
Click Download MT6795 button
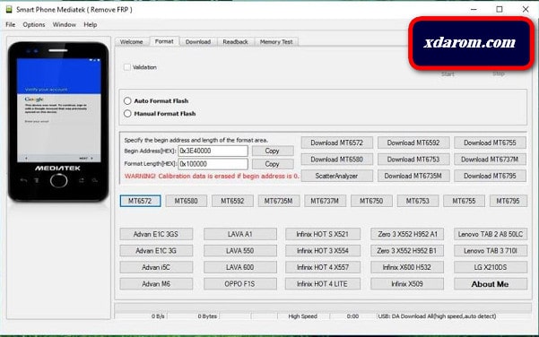tap(490, 176)
